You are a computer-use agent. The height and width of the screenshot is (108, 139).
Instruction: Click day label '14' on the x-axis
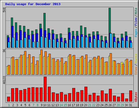(x=61, y=105)
